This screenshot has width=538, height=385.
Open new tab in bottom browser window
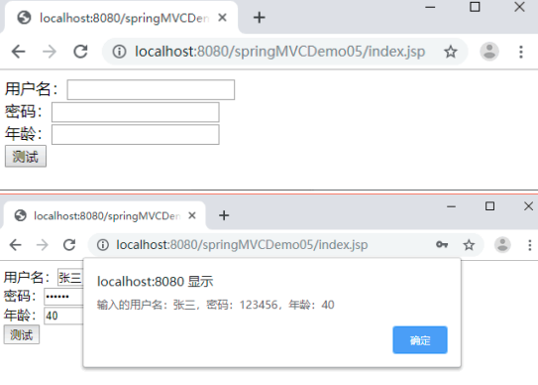point(224,215)
